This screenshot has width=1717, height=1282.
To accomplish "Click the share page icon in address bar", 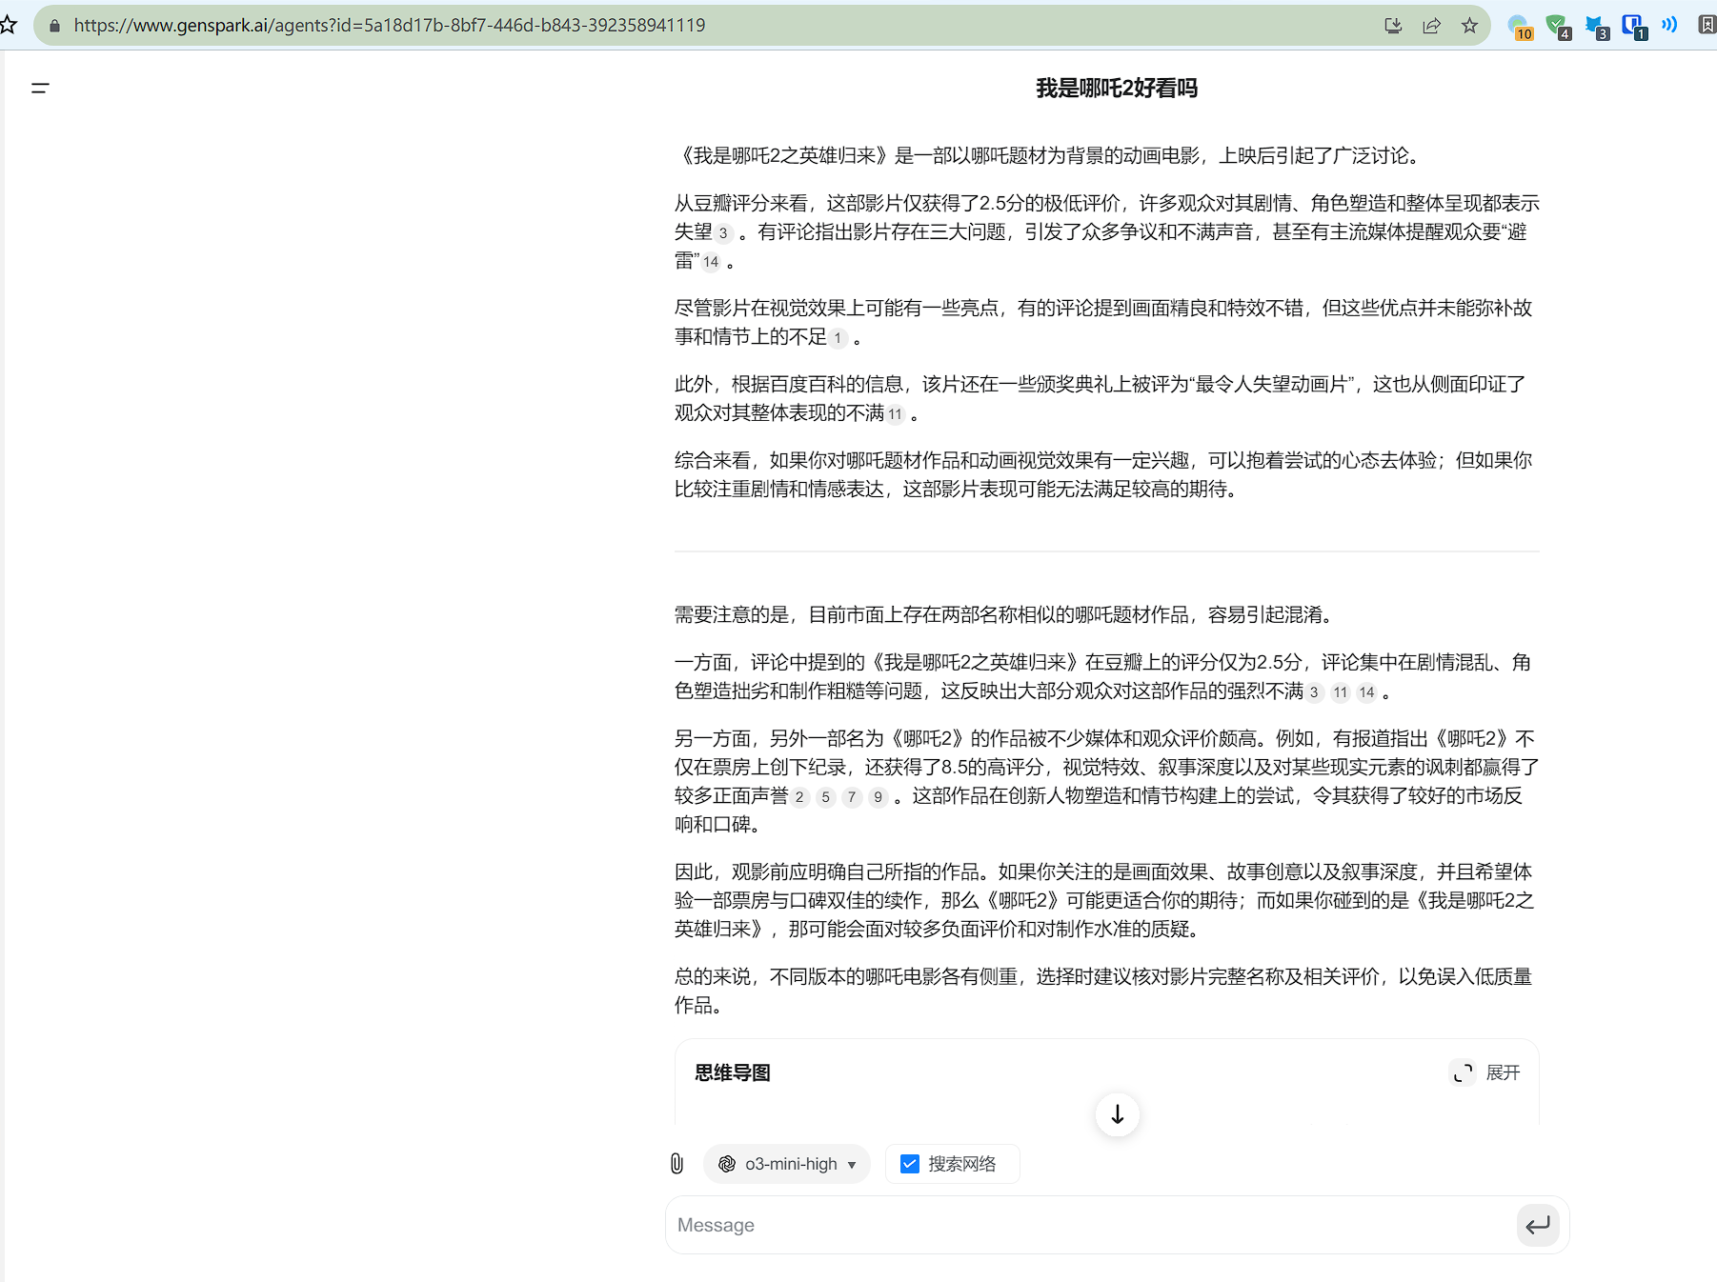I will [x=1431, y=26].
